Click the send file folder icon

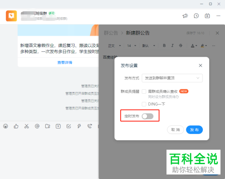48,126
